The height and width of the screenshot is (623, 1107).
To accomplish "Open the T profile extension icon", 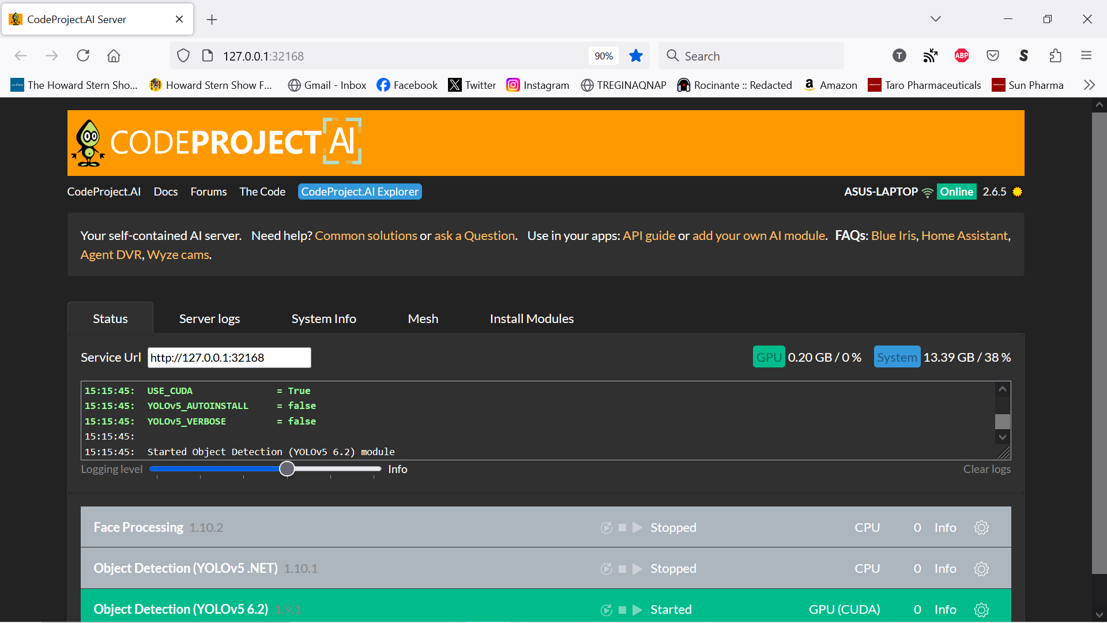I will [x=899, y=55].
